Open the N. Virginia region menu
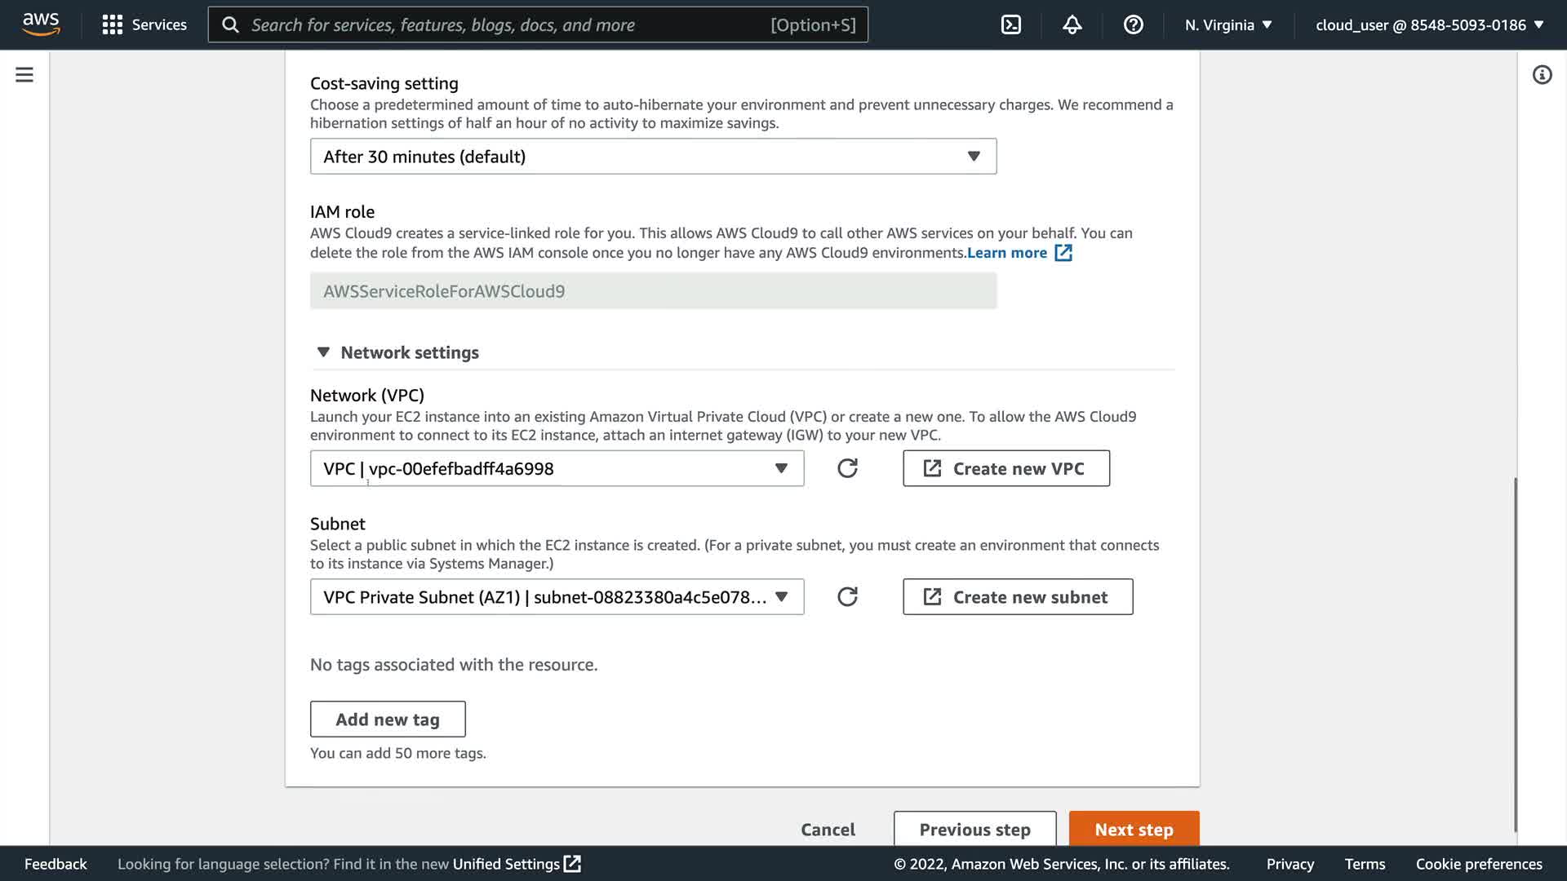1567x881 pixels. point(1228,24)
